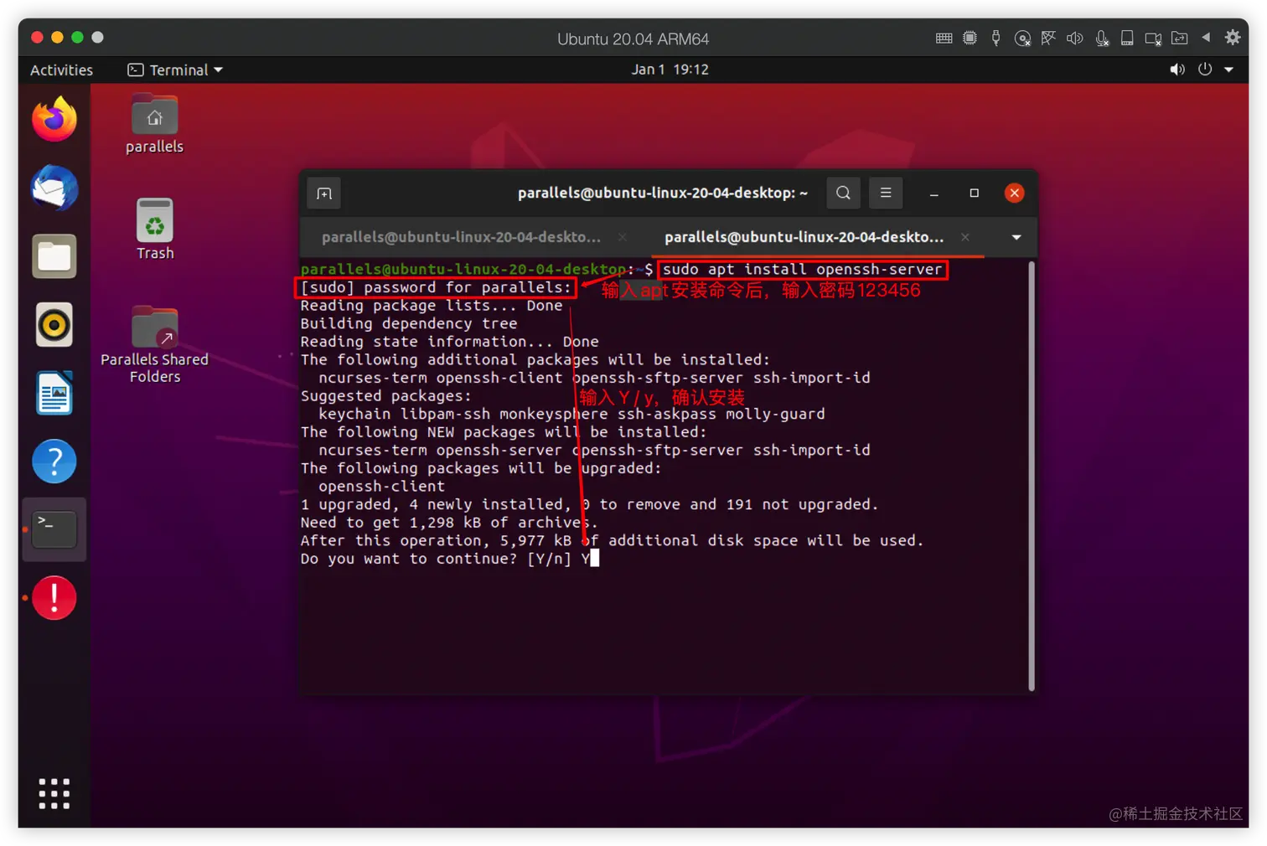This screenshot has height=846, width=1267.
Task: Show Applications grid in the dock
Action: [x=54, y=793]
